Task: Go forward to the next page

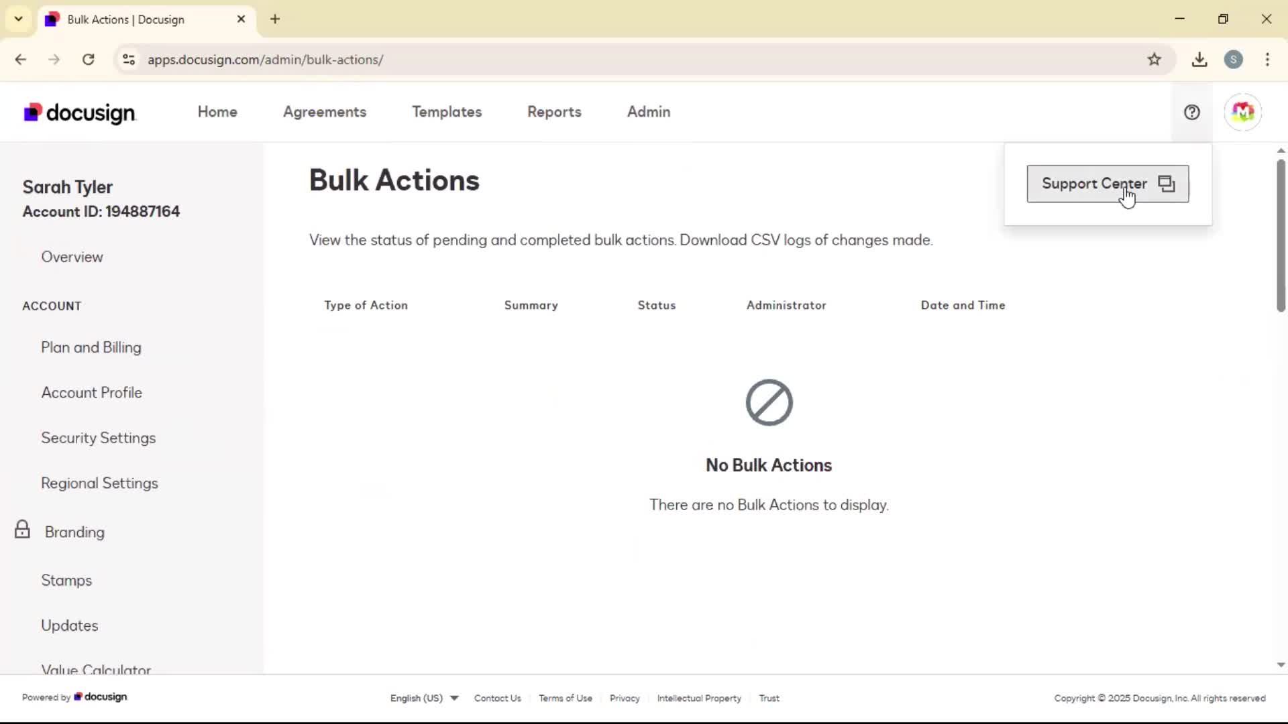Action: [54, 60]
